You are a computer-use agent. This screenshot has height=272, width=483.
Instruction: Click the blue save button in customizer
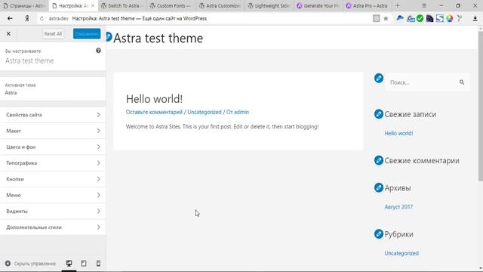[x=87, y=33]
